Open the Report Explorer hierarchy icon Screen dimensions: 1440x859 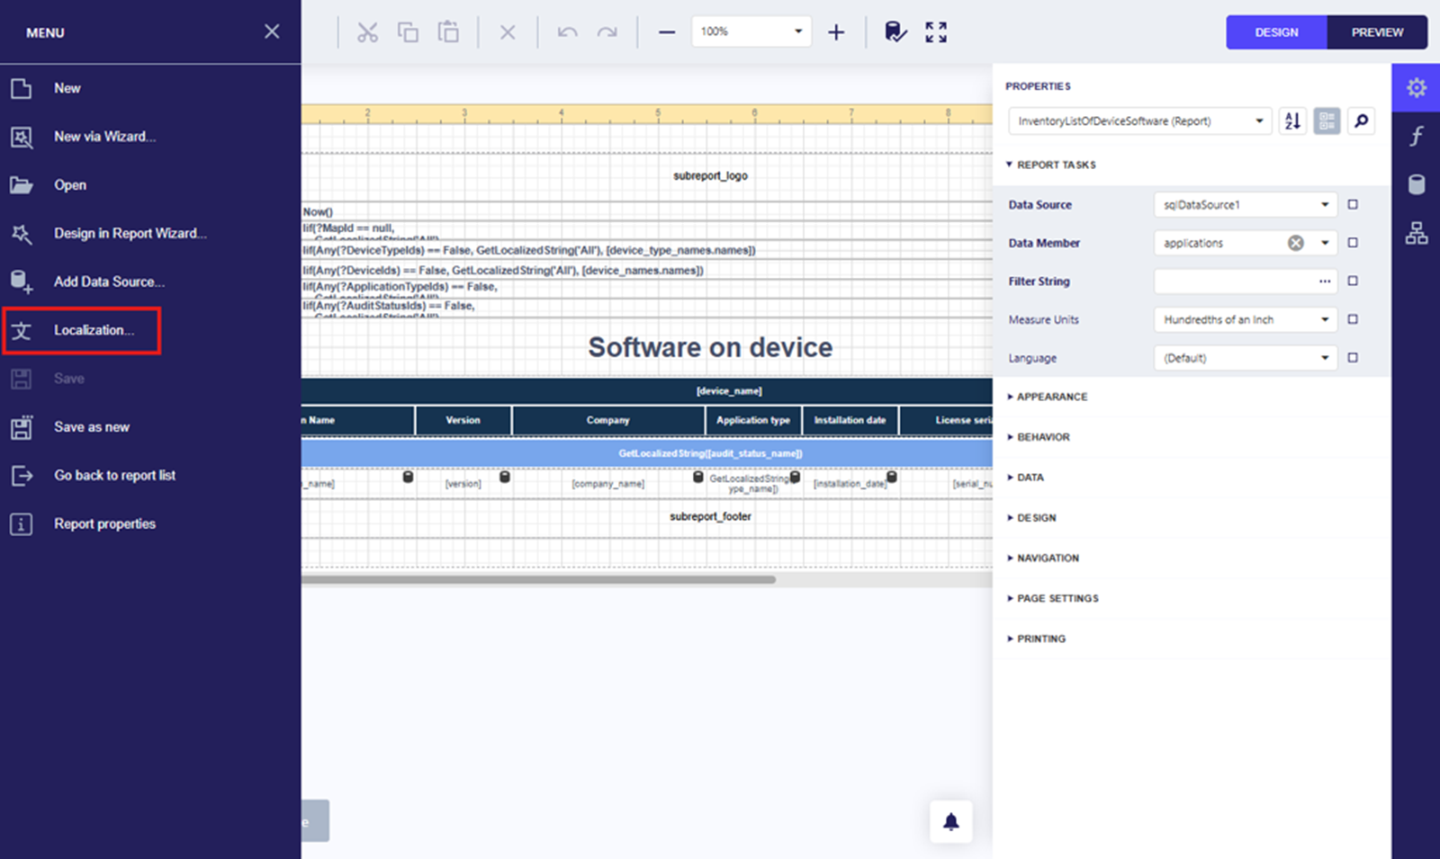tap(1416, 233)
